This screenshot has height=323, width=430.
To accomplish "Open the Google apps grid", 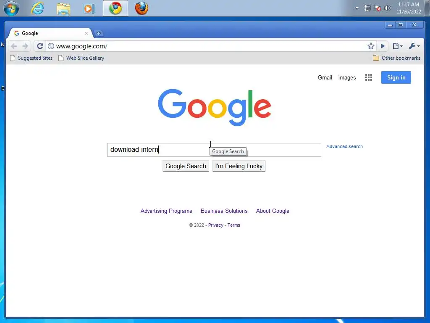I will click(369, 77).
